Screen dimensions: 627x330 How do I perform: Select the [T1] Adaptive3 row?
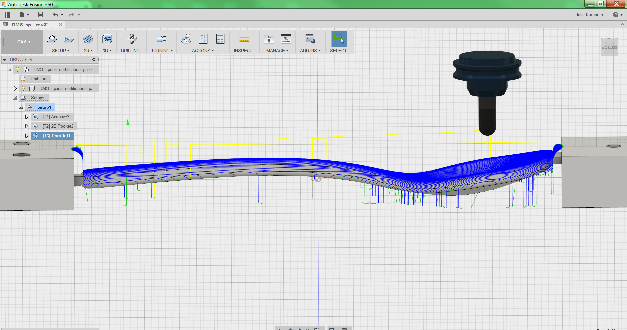click(52, 117)
